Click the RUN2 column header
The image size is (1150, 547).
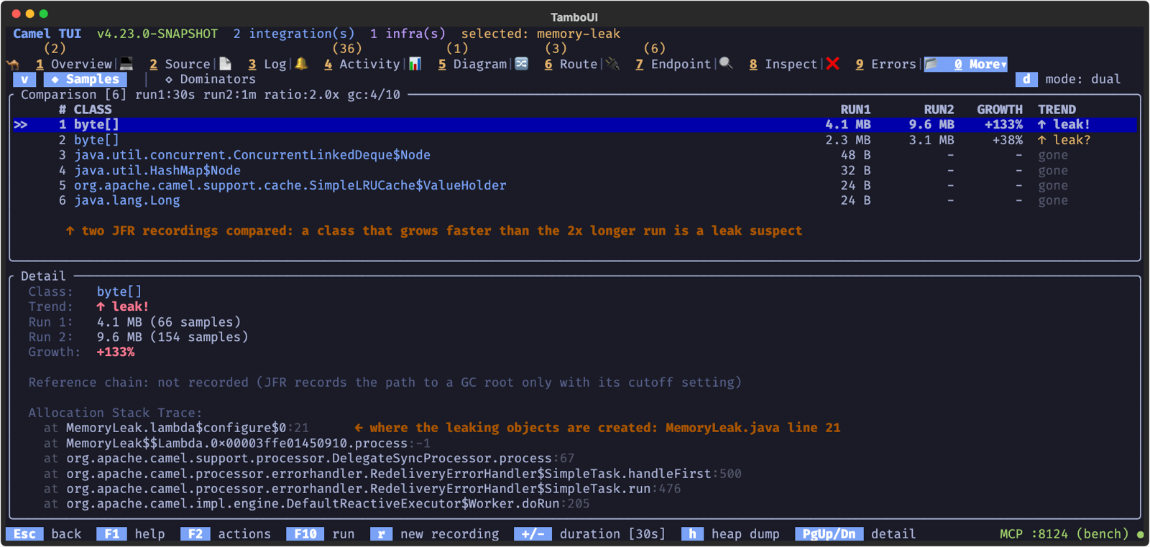click(x=939, y=109)
